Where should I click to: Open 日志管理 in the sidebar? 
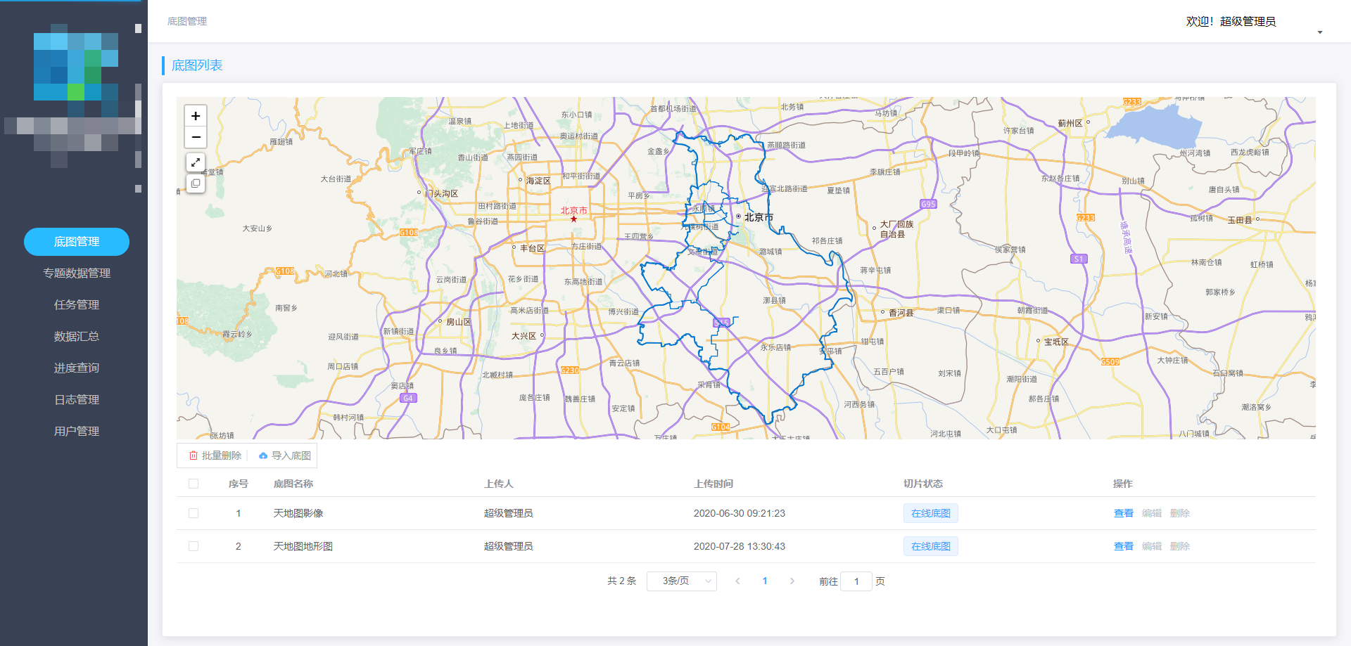pos(77,400)
